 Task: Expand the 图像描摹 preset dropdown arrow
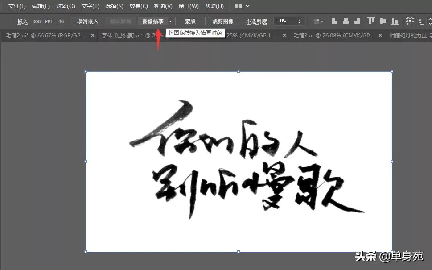tap(171, 21)
